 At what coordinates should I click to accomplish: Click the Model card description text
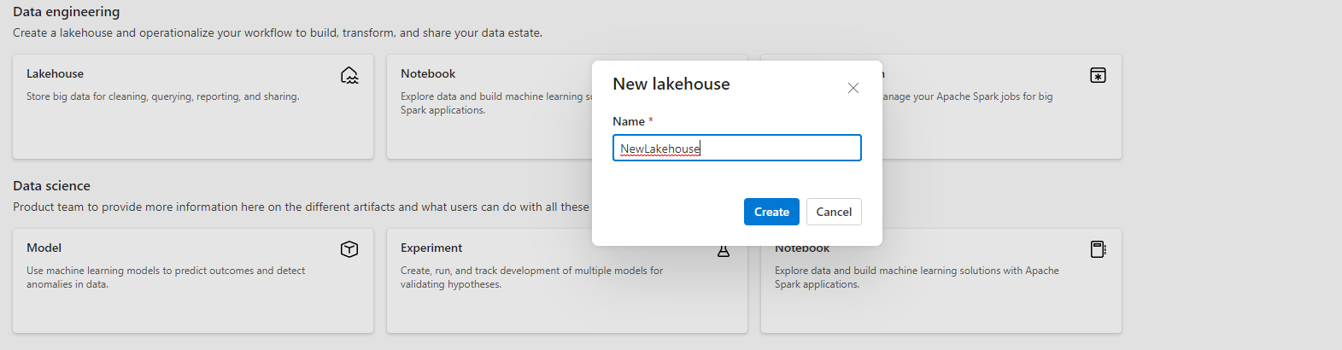(x=166, y=277)
